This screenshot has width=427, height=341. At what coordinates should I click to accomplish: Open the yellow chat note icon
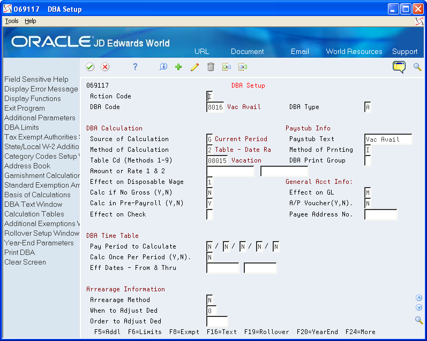pyautogui.click(x=399, y=67)
